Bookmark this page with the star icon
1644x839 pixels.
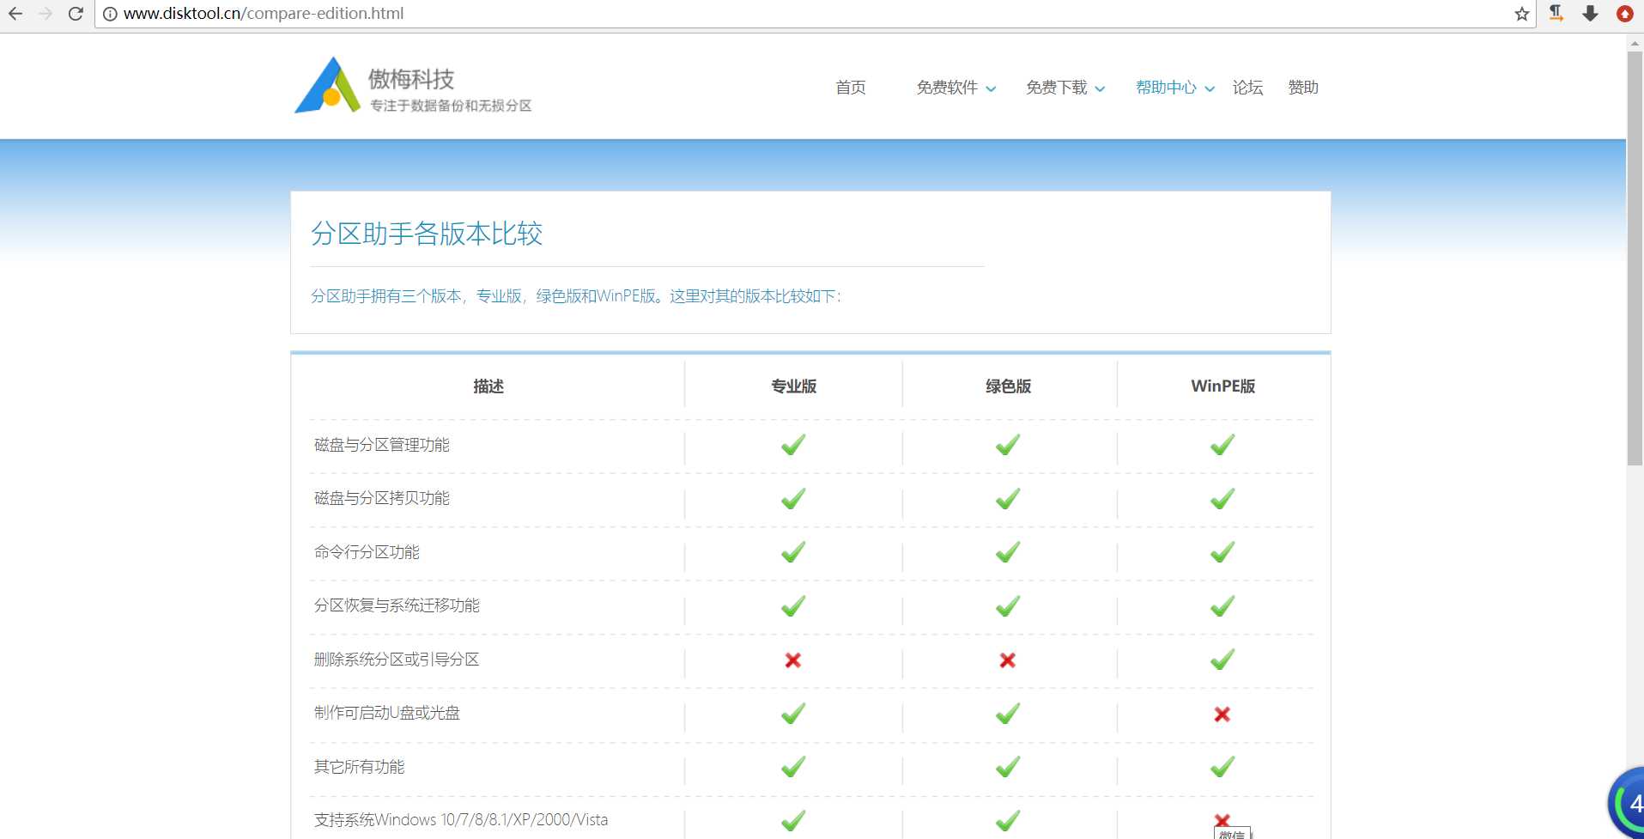pos(1522,14)
